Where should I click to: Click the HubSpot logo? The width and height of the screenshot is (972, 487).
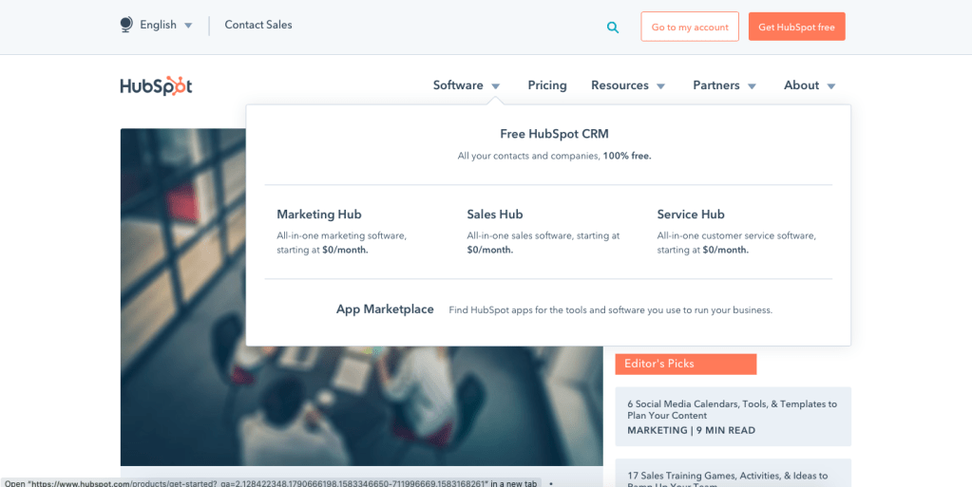pos(156,85)
